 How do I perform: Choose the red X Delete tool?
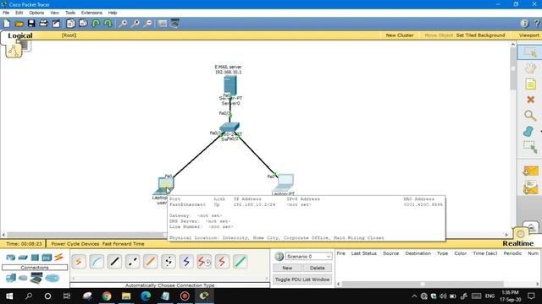(x=530, y=100)
